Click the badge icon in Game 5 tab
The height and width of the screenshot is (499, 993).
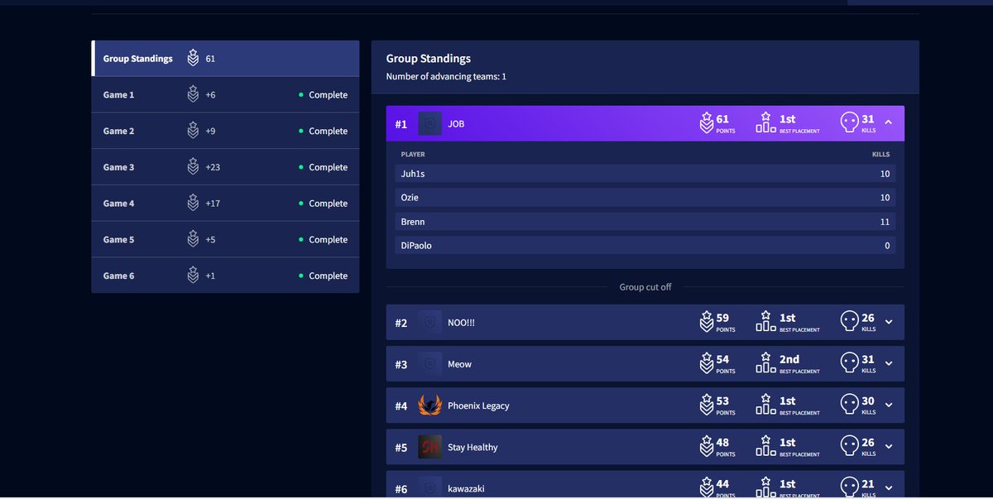(x=193, y=239)
